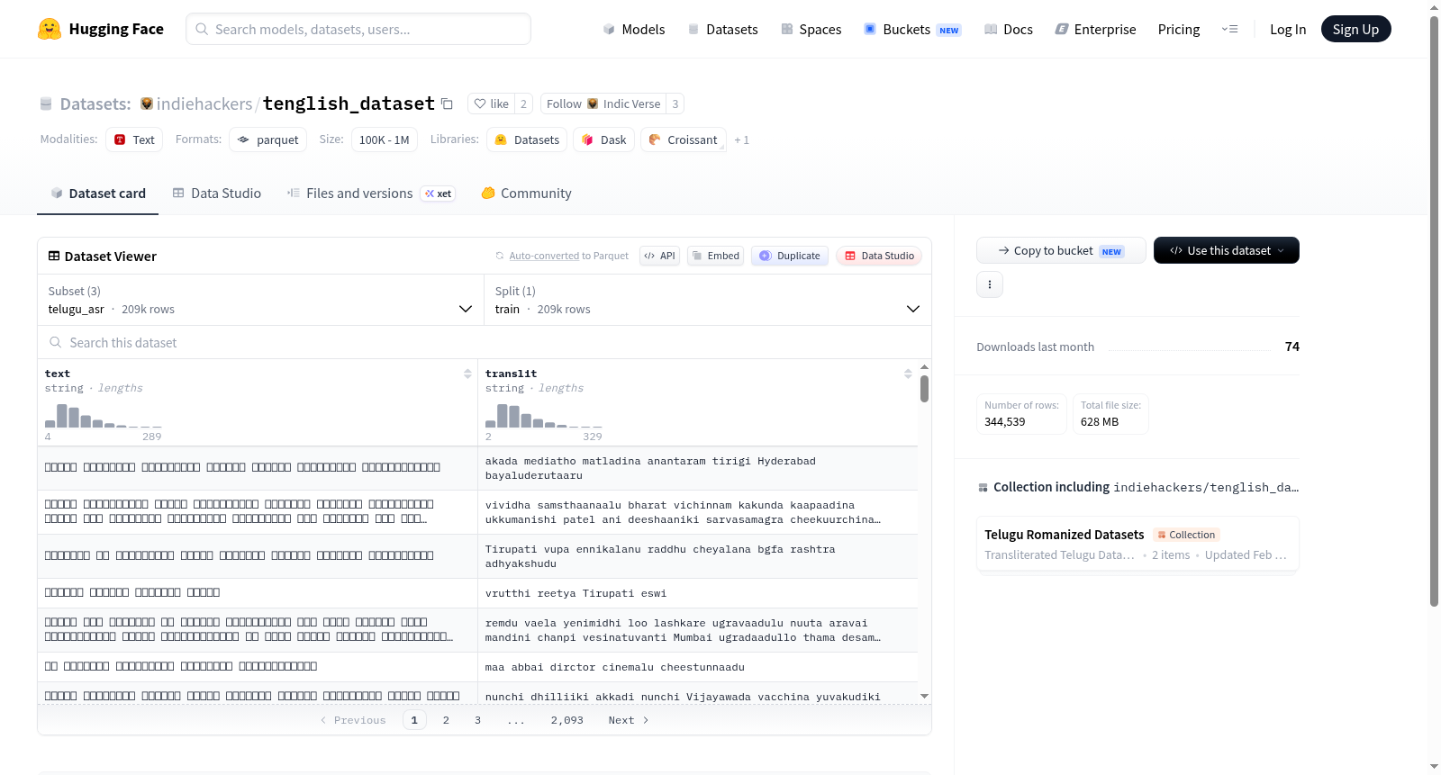
Task: Select row 'vrutthi reetya Tirupati eswi'
Action: coord(477,593)
